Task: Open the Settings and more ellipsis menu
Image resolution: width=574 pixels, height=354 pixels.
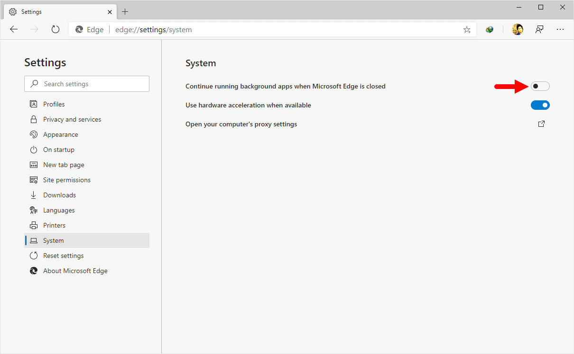Action: 560,29
